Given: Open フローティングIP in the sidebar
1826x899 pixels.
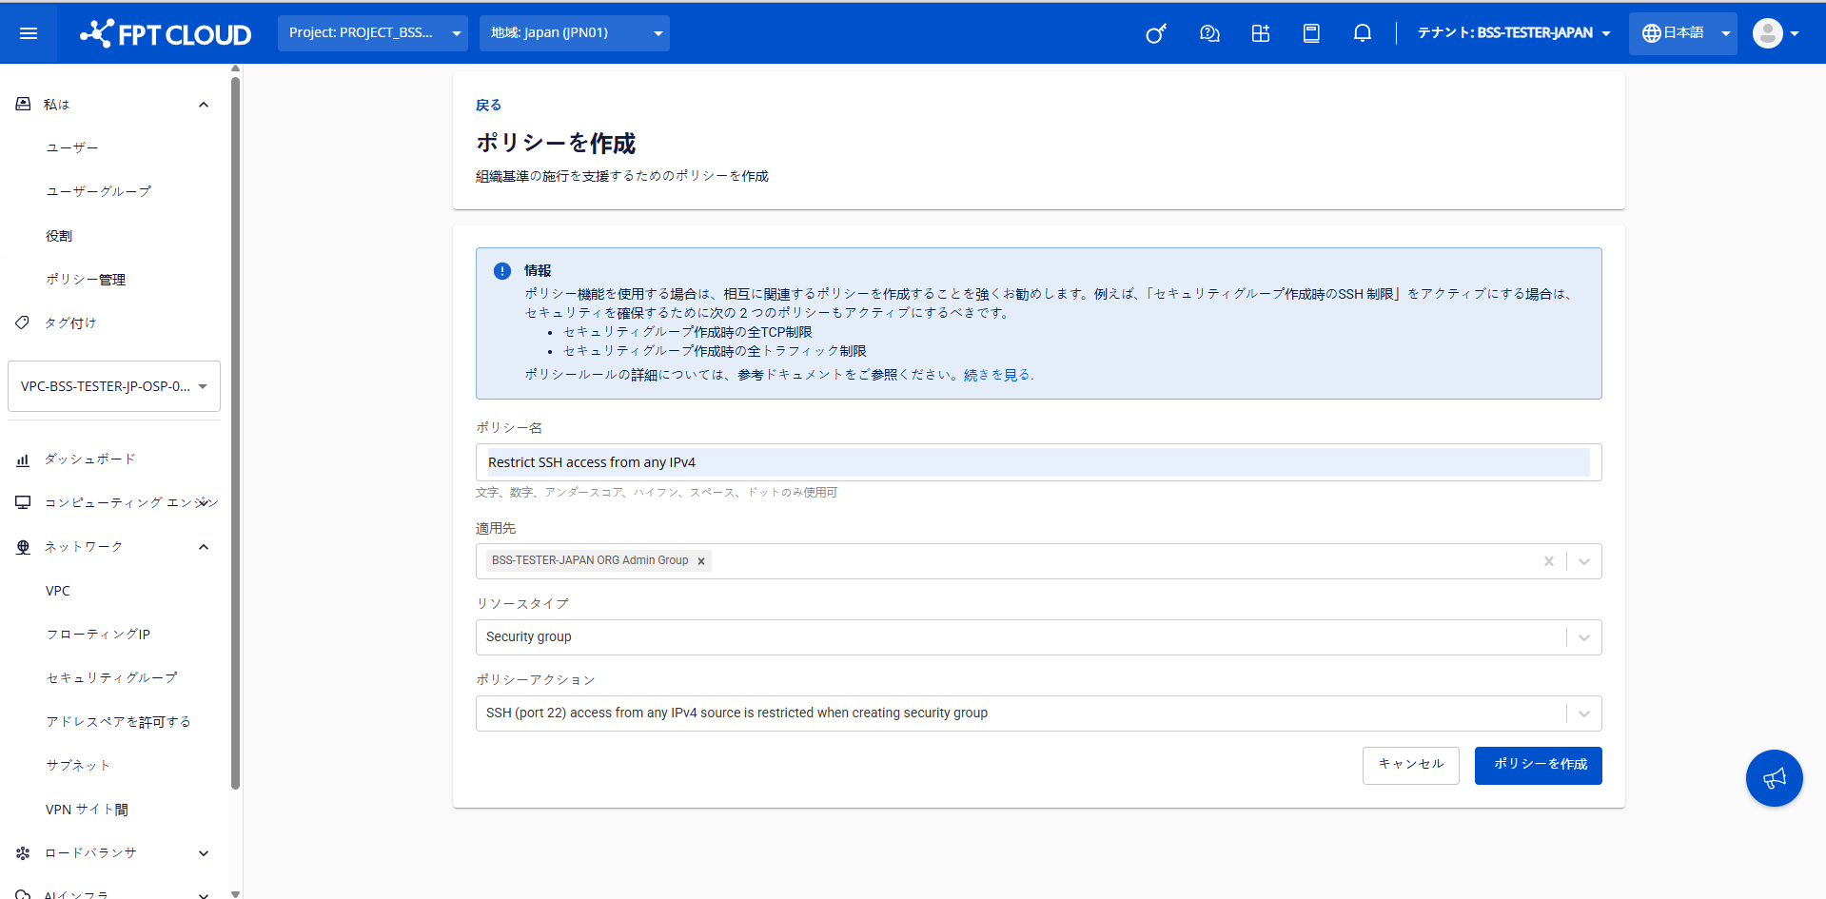Looking at the screenshot, I should coord(98,635).
